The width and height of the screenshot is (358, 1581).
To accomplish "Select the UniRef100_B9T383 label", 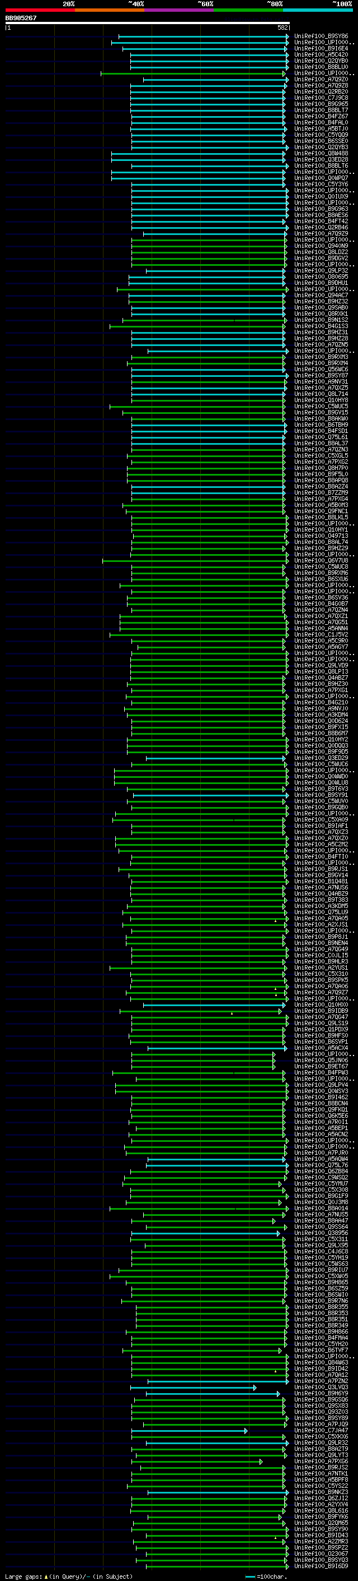I will pyautogui.click(x=321, y=900).
